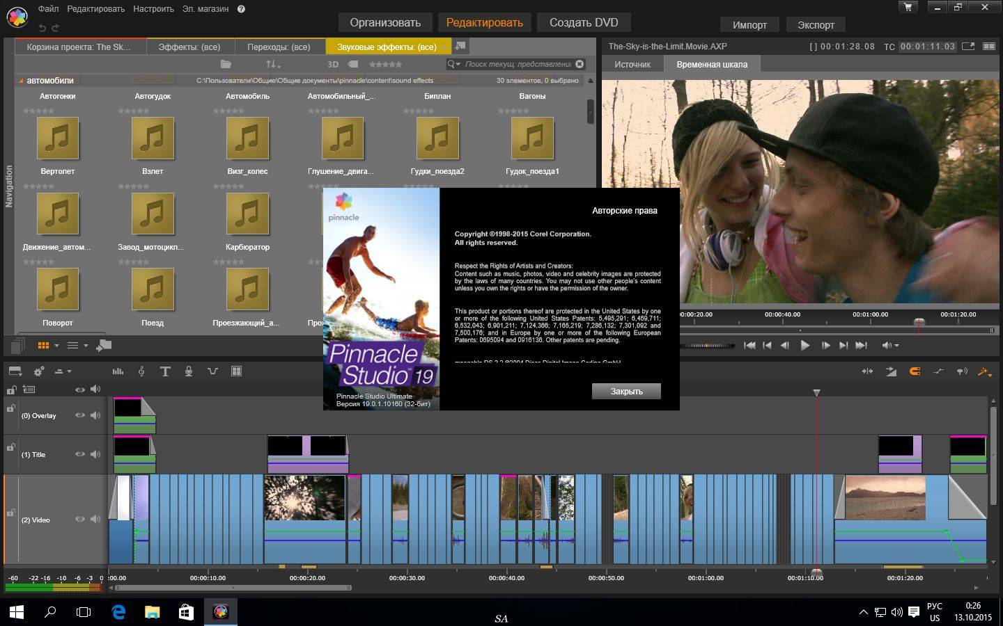The image size is (1003, 626).
Task: Create a title with the T tool
Action: 165,371
